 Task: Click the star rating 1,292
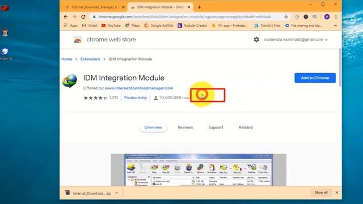101,98
